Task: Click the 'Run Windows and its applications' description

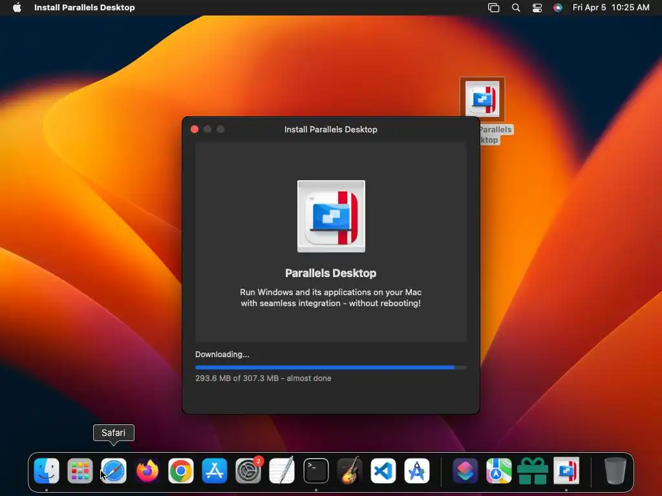Action: pos(330,297)
